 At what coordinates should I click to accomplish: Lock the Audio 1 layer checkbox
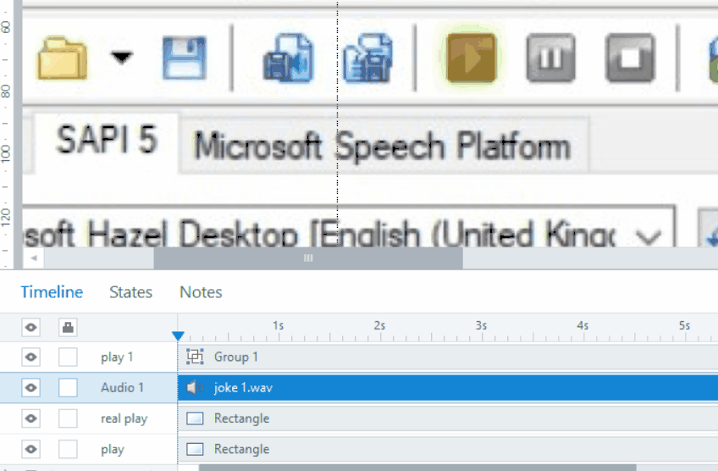tap(68, 388)
